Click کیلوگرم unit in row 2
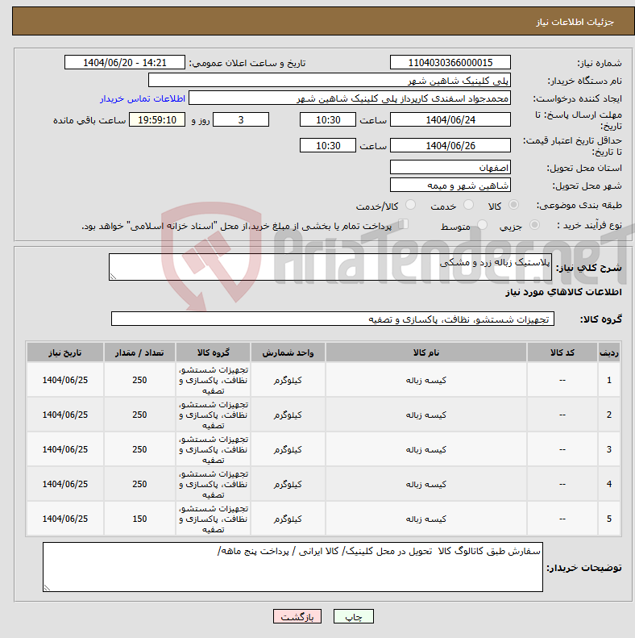 288,415
